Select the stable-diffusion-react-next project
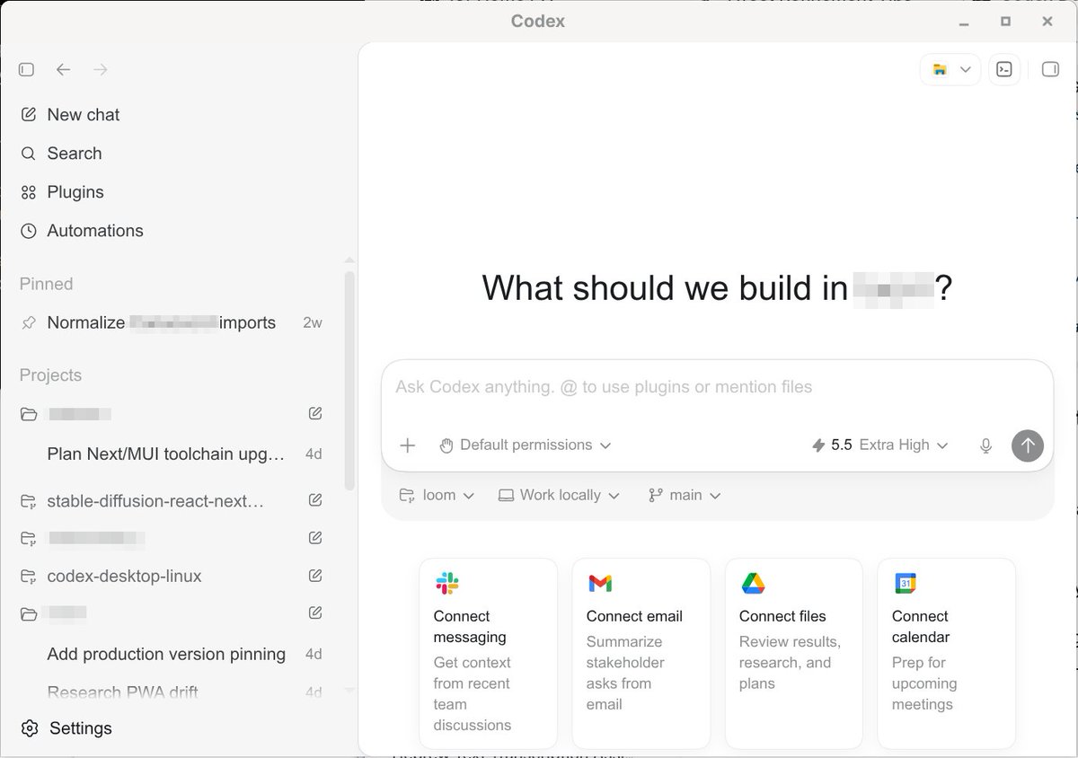Viewport: 1078px width, 758px height. point(155,500)
